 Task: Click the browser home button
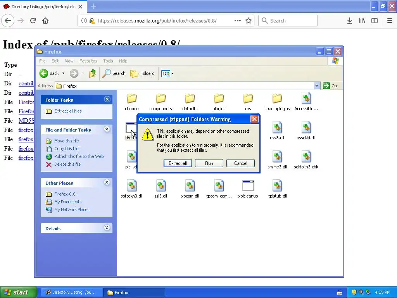[45, 21]
